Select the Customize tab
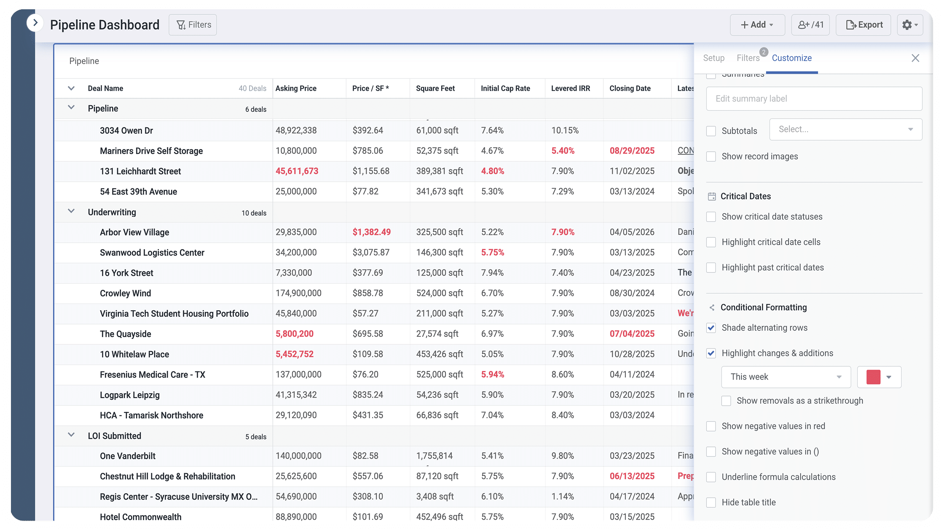941x529 pixels. click(792, 58)
